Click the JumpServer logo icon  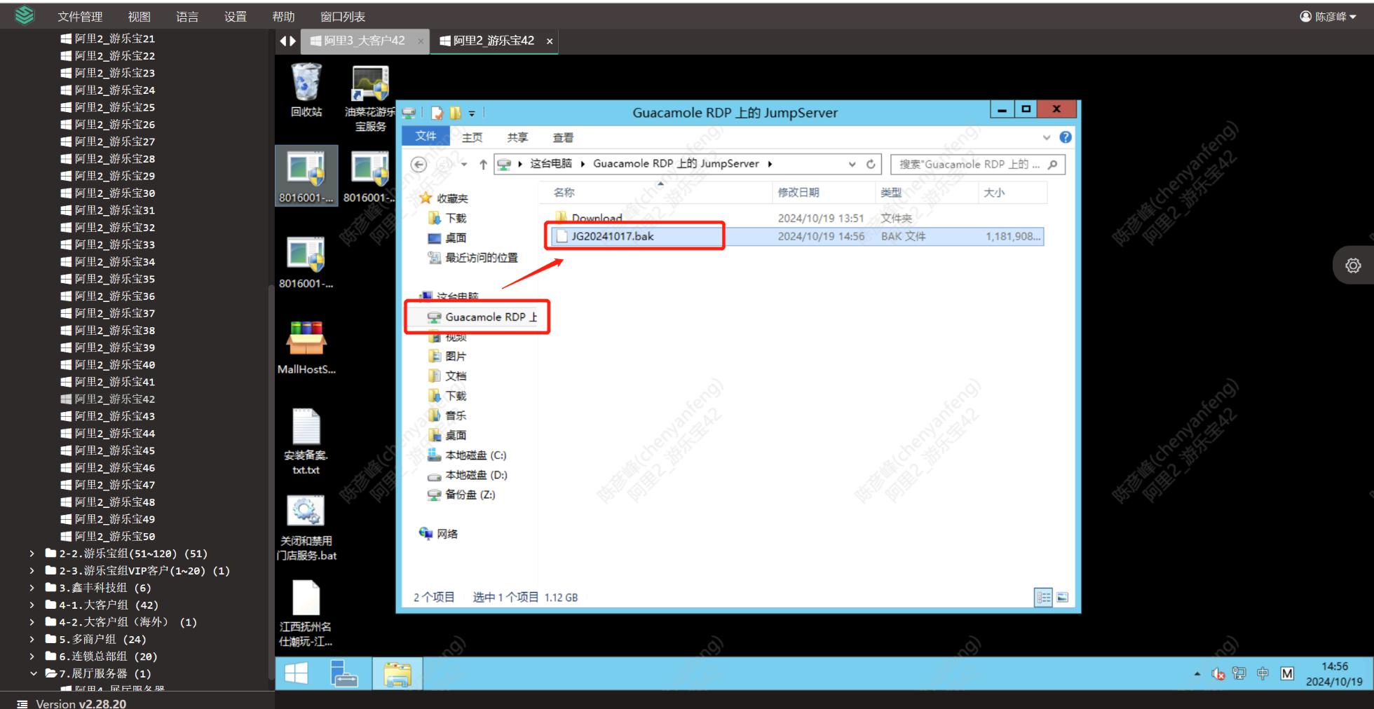tap(25, 15)
